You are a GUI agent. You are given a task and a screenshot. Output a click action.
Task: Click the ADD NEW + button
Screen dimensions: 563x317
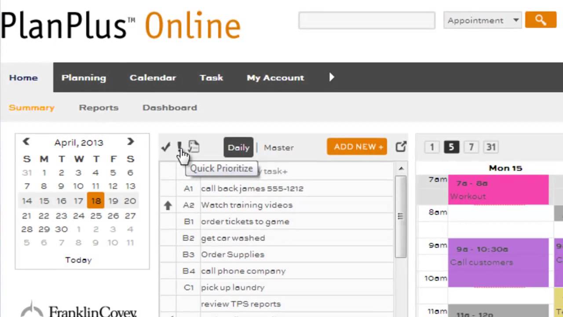pos(357,147)
